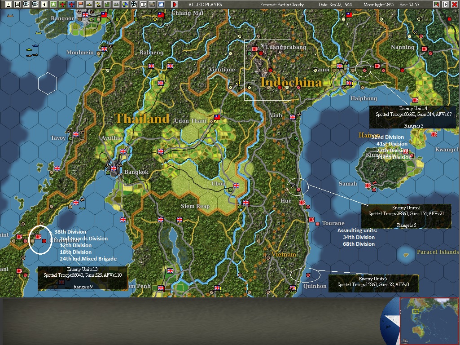The width and height of the screenshot is (460, 345).
Task: Open the OP operations toolbar button
Action: pos(143,4)
